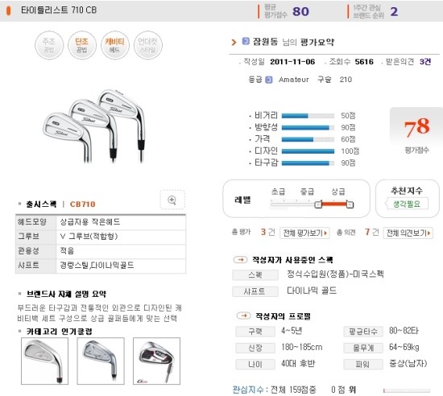Click the magnifier zoom icon above spec table
The width and height of the screenshot is (443, 396).
point(172,200)
